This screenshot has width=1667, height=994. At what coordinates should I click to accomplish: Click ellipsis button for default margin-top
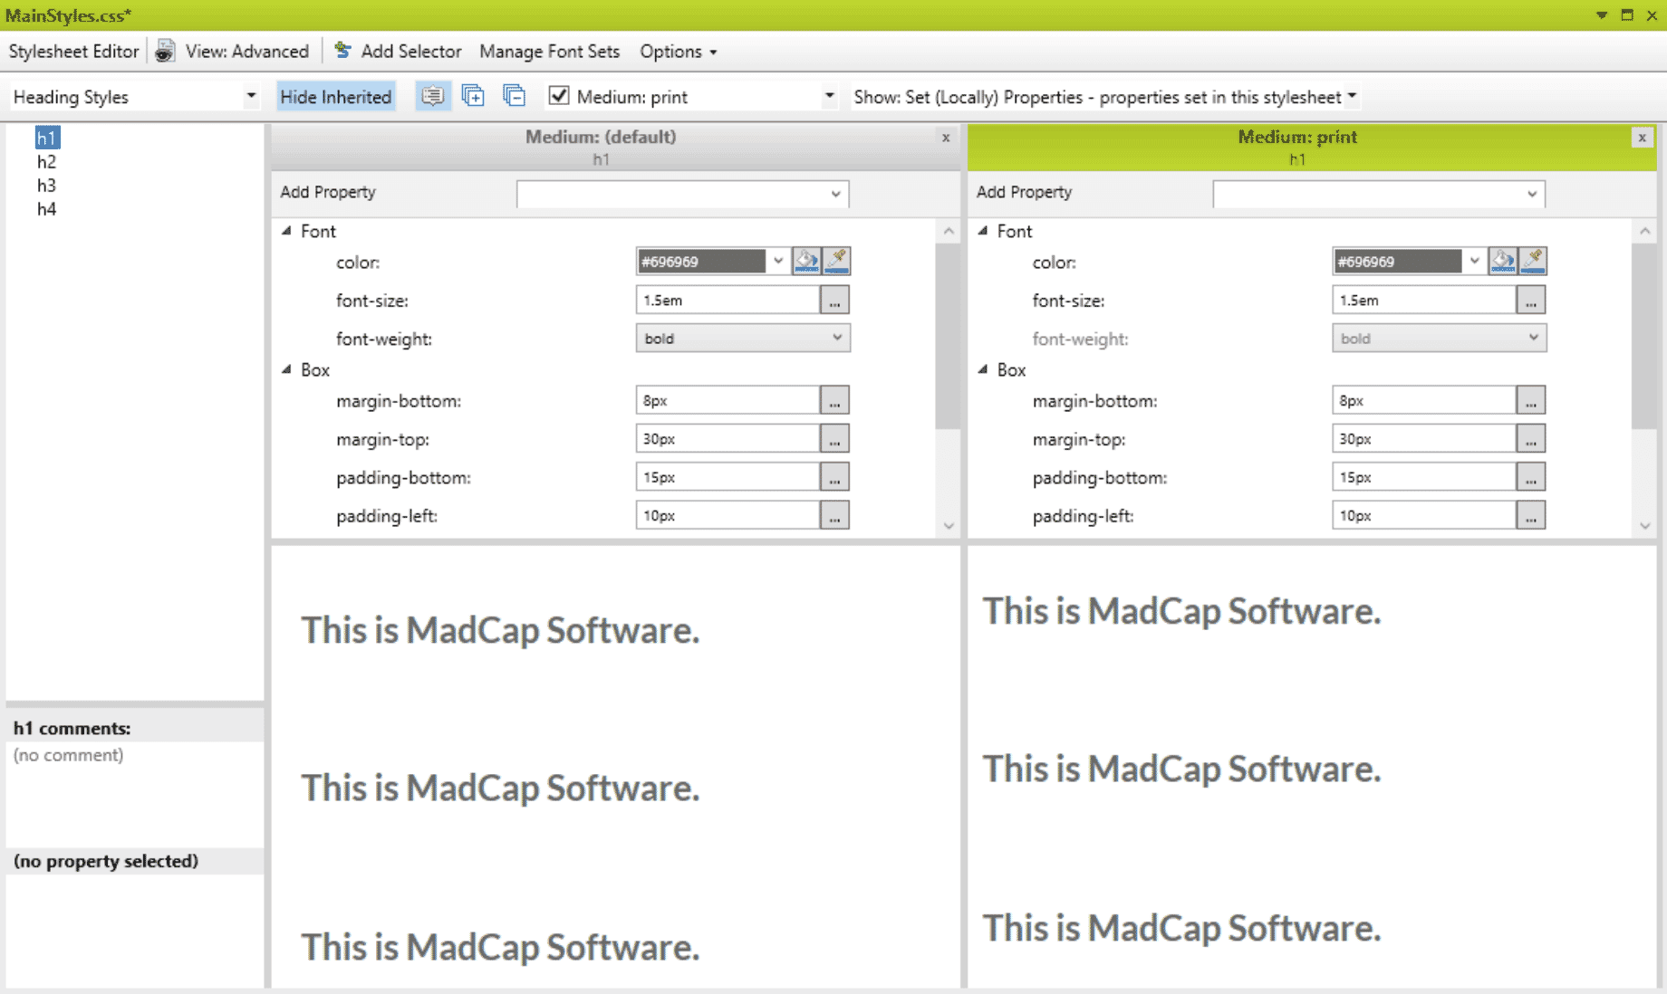[x=834, y=438]
